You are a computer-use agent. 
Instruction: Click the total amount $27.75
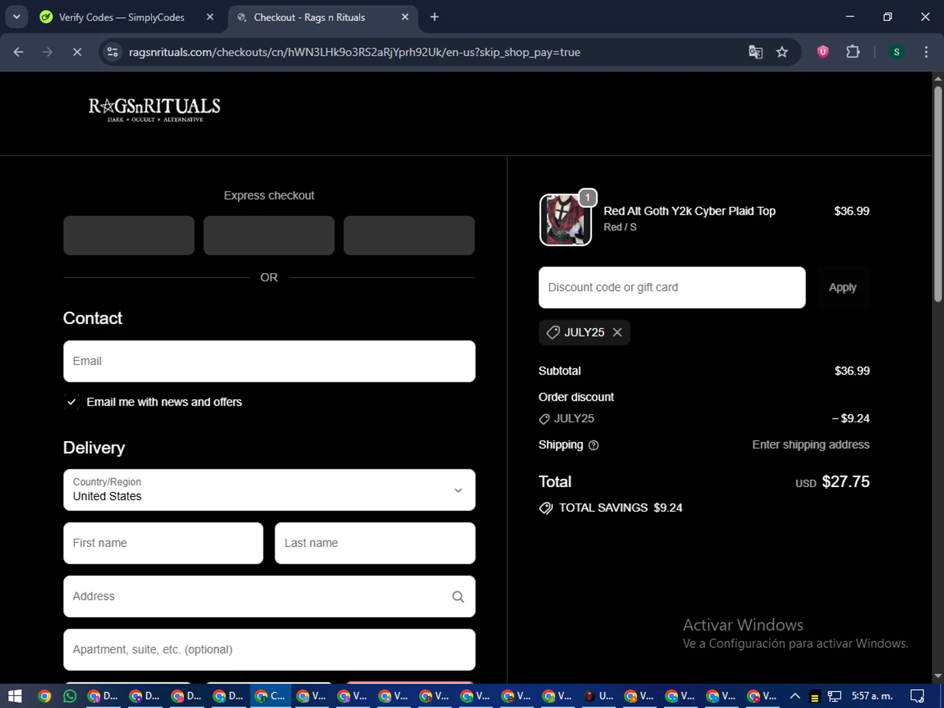(x=846, y=481)
